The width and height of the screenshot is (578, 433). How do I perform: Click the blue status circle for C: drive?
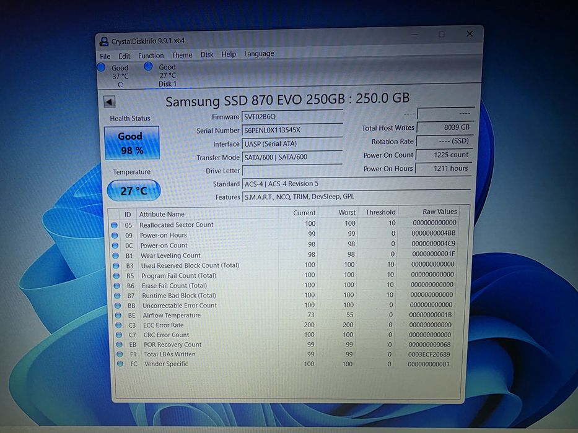pos(101,67)
